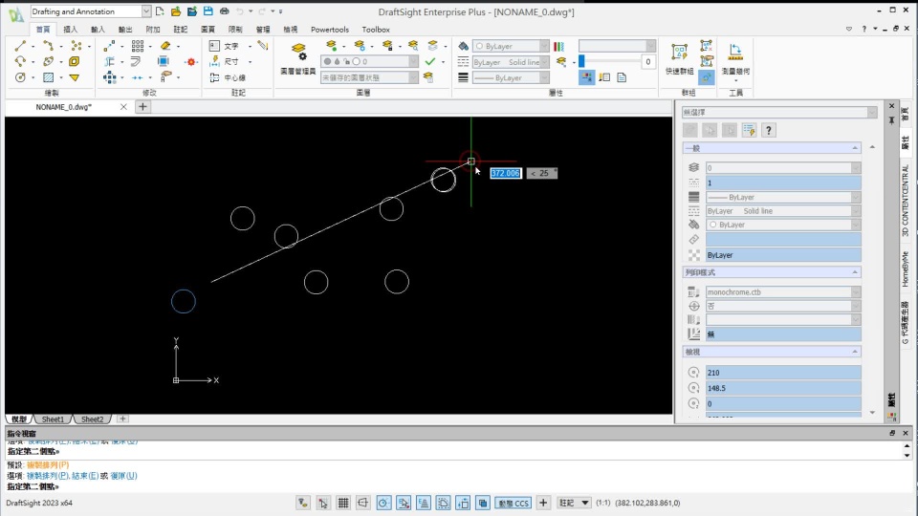Click the New document icon
Screen dimensions: 918x516
click(x=160, y=11)
